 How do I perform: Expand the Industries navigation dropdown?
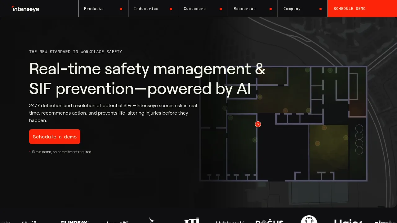153,9
